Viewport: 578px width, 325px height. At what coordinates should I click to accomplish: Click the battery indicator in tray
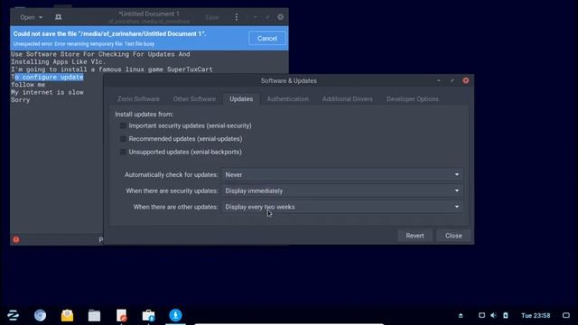coord(506,315)
